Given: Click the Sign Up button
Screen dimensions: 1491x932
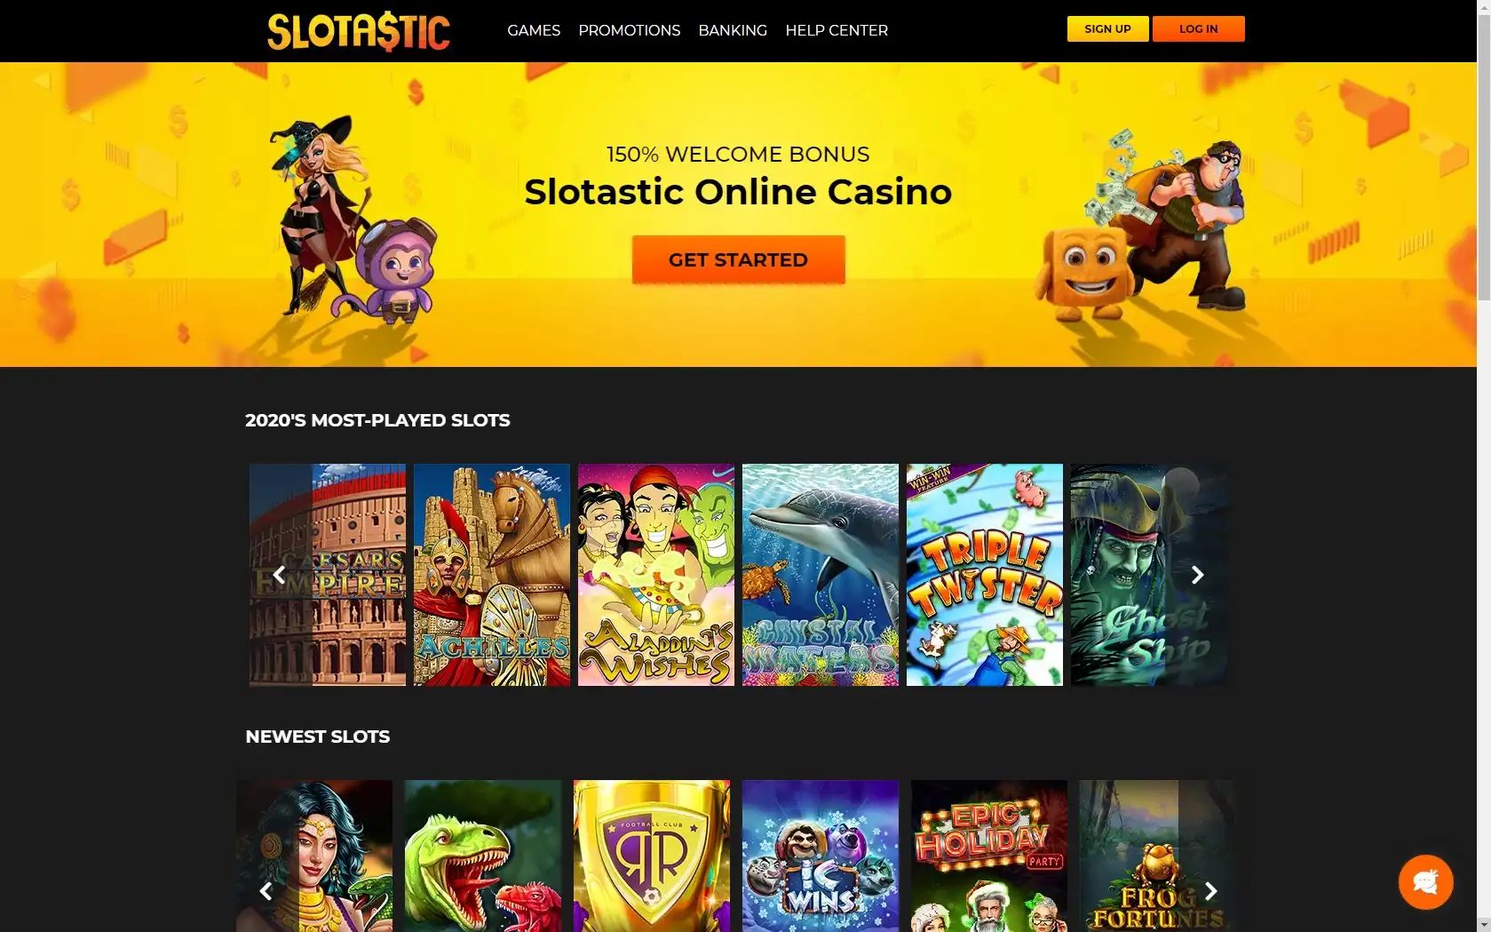Looking at the screenshot, I should 1107,28.
